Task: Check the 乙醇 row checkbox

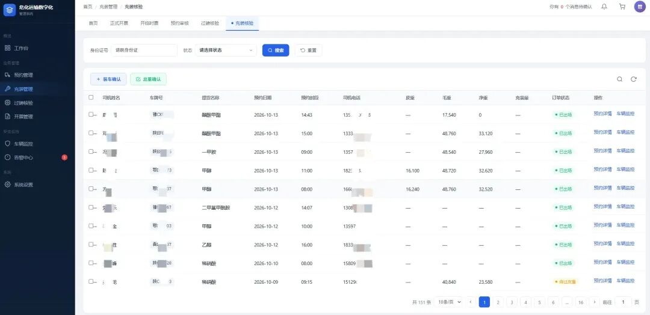Action: click(x=91, y=244)
